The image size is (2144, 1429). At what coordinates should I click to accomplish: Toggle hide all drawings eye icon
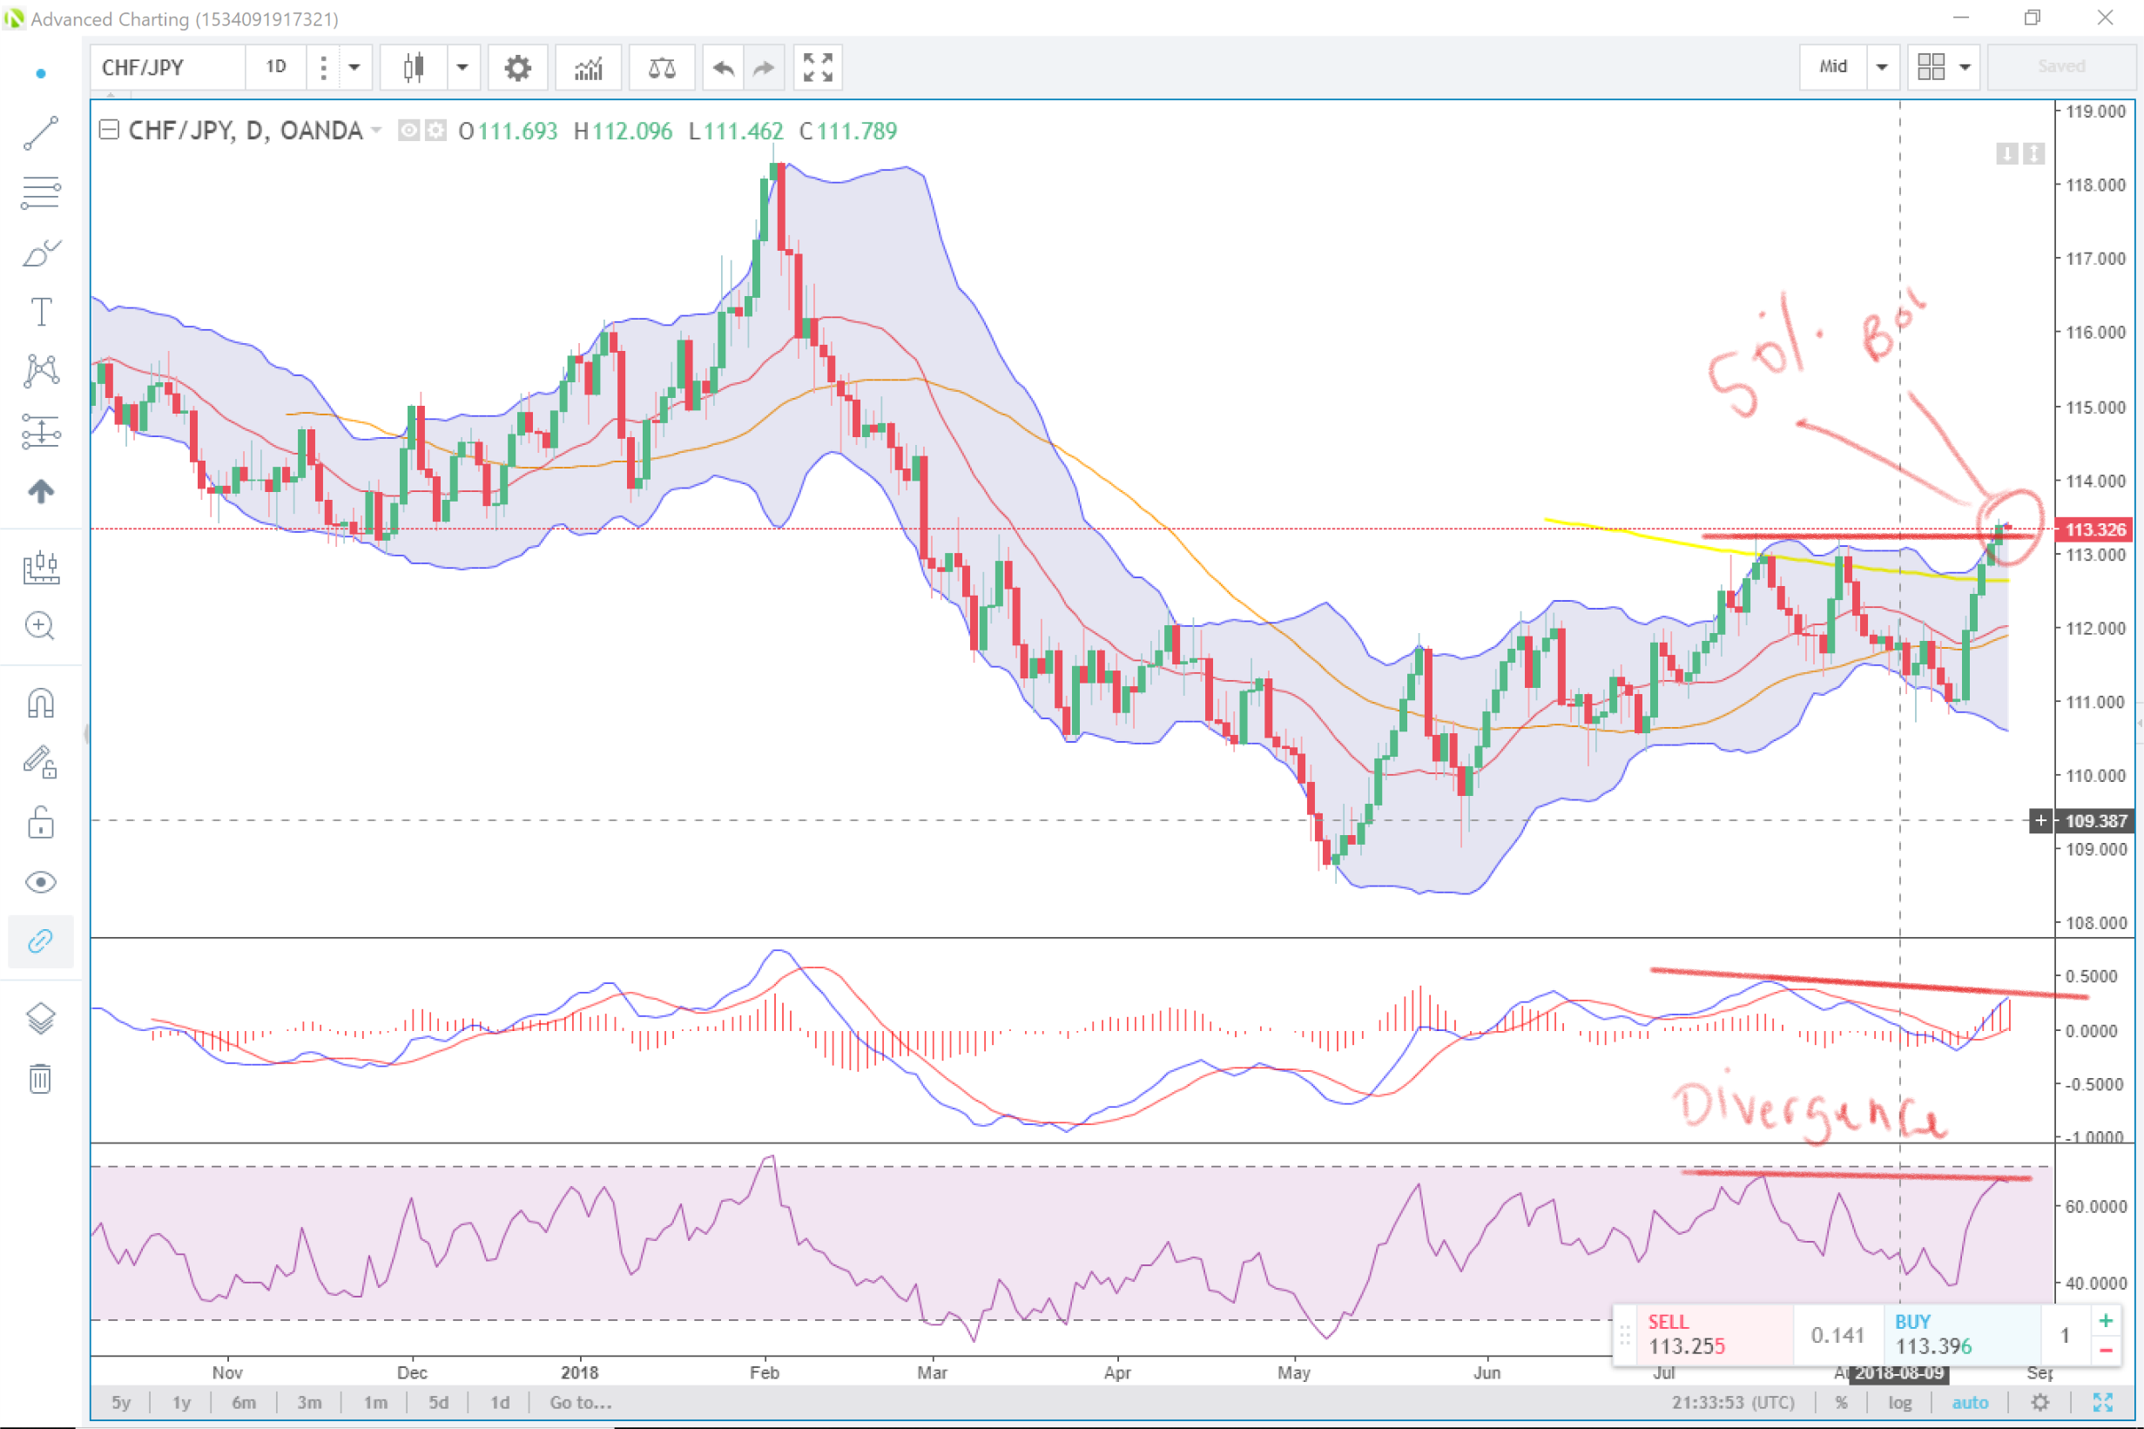tap(41, 882)
